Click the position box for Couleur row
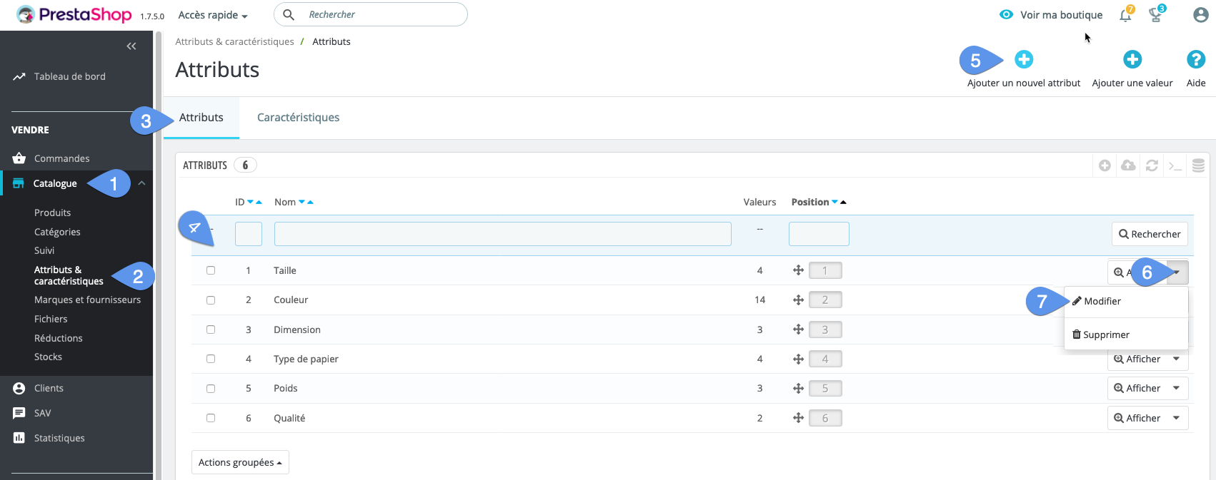The image size is (1216, 480). click(x=825, y=300)
